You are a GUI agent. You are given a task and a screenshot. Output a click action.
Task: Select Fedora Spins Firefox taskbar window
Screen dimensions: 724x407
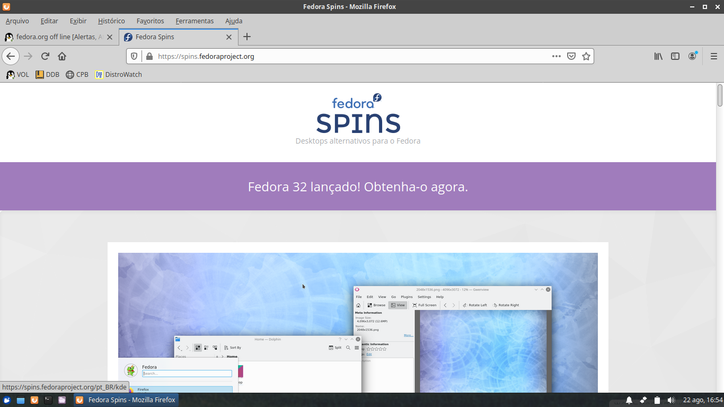125,400
